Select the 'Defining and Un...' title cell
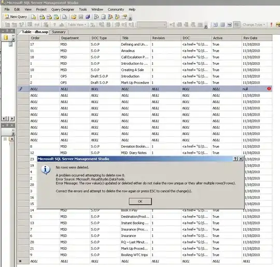Screen dimensions: 280x267 (135, 44)
